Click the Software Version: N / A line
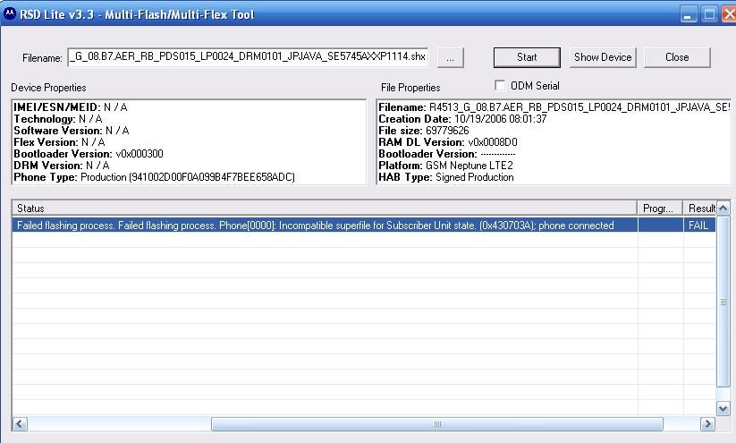736x443 pixels. (x=72, y=131)
